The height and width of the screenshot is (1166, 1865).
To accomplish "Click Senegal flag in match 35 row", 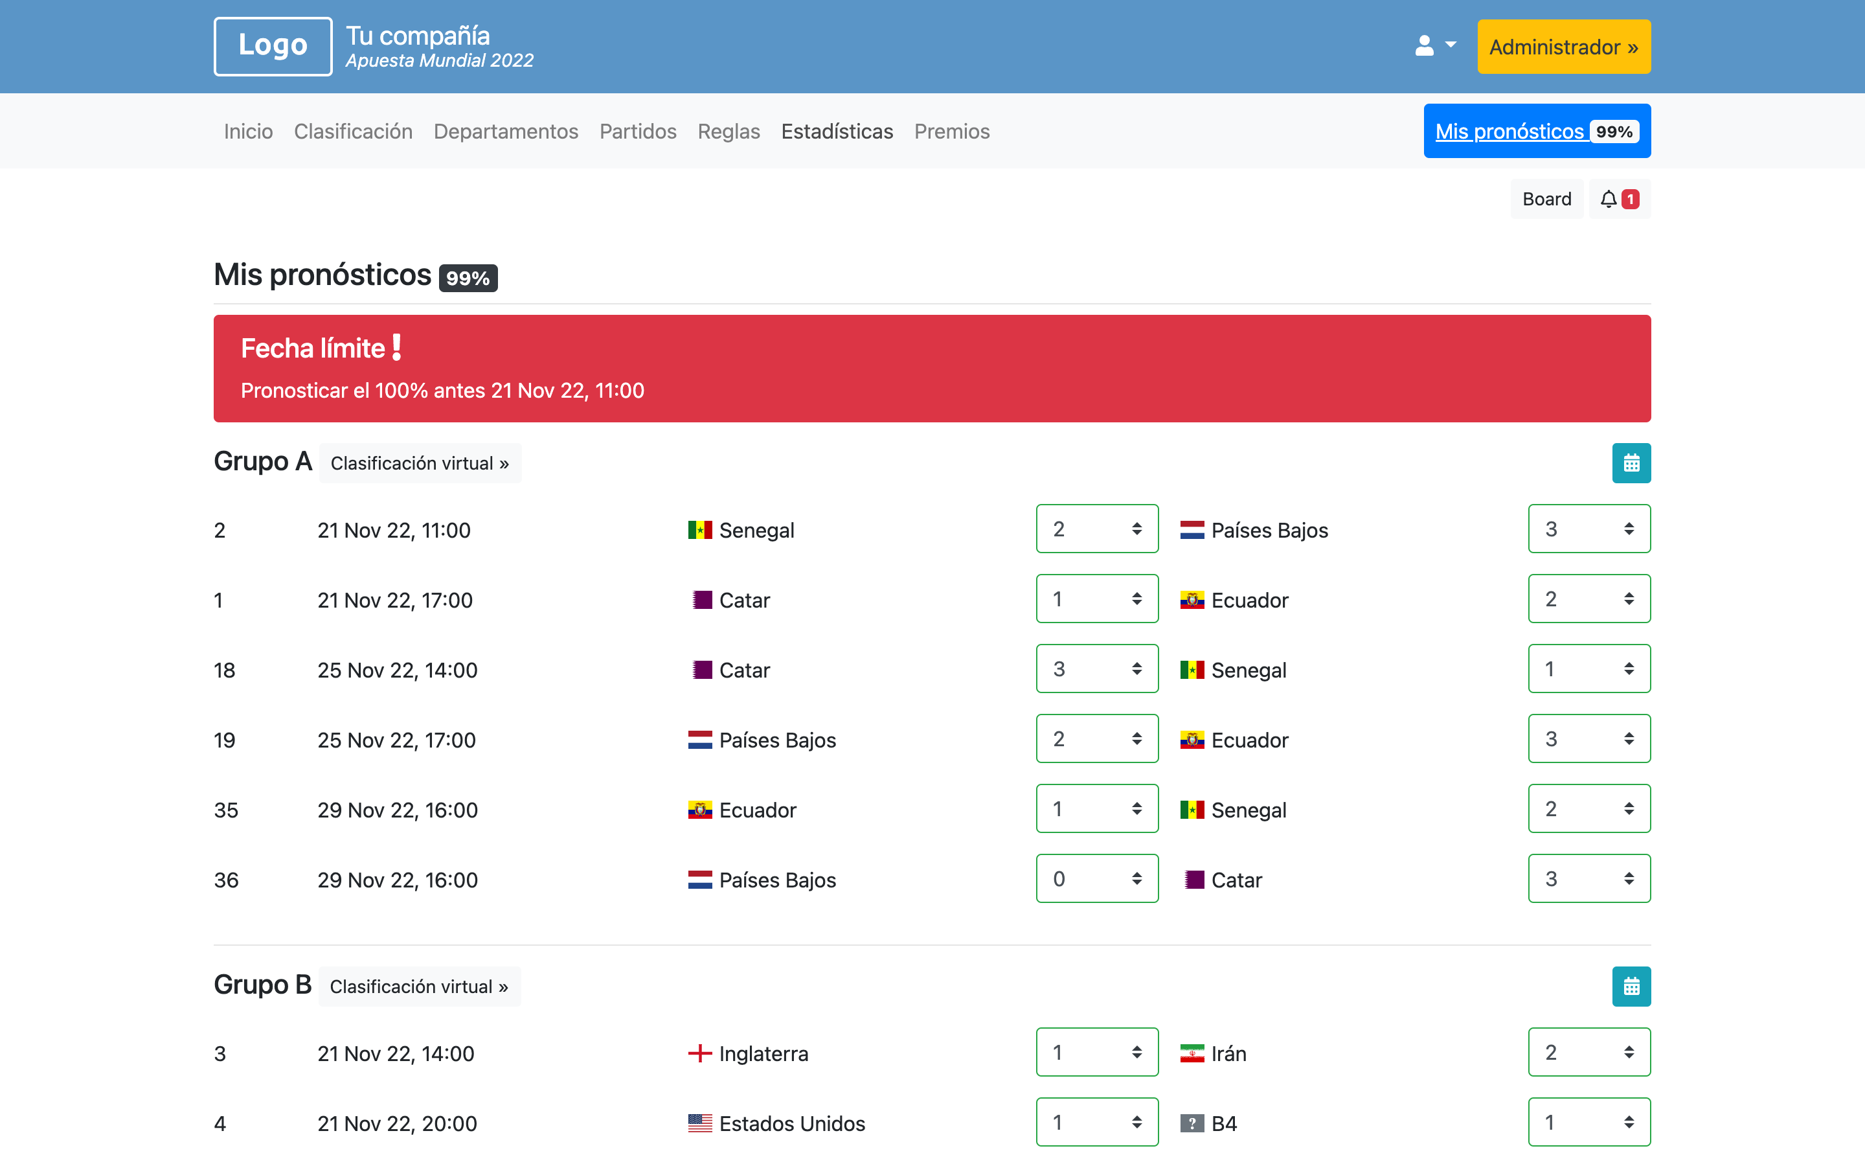I will [x=1192, y=810].
